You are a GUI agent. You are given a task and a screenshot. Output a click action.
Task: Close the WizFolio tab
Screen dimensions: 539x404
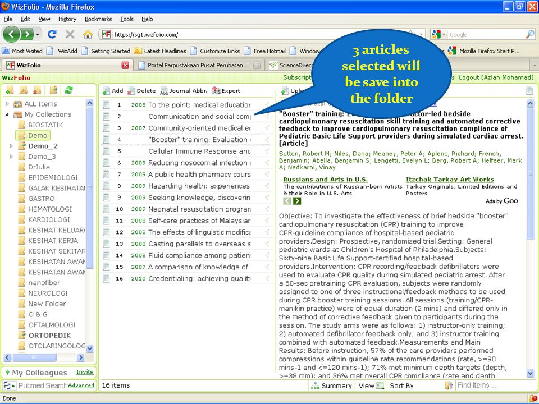click(125, 65)
